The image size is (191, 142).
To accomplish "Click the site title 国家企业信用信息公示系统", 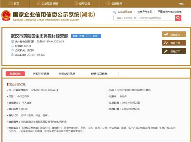I will (54, 15).
